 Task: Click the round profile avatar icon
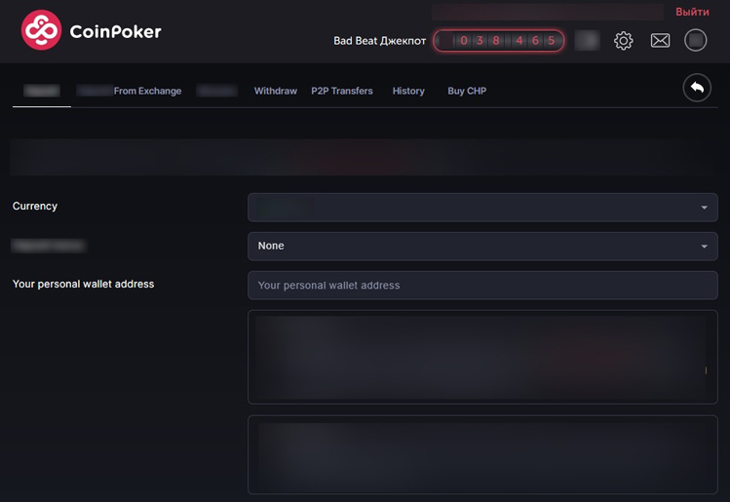(x=695, y=40)
